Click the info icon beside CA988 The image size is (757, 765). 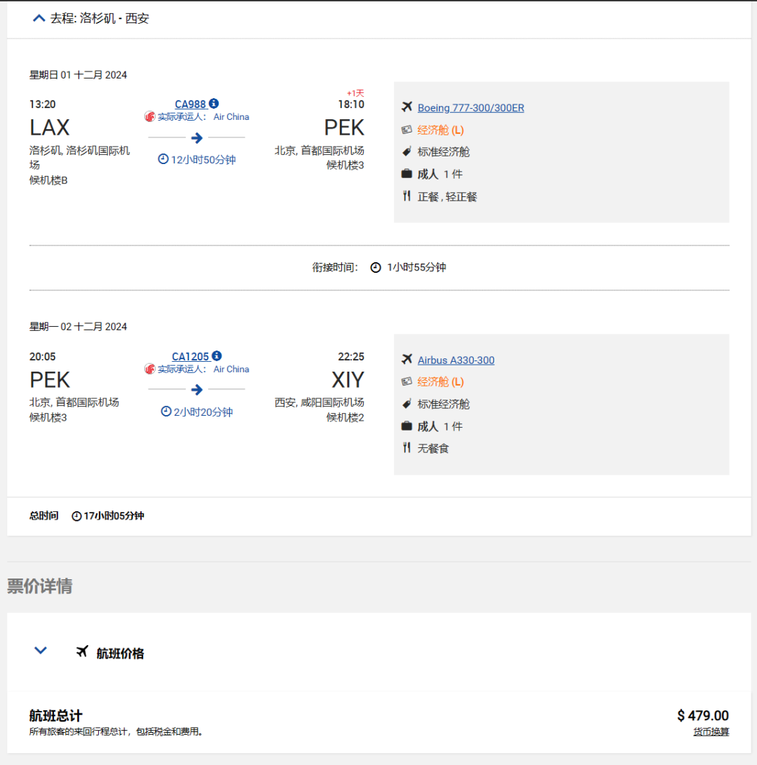(x=214, y=104)
